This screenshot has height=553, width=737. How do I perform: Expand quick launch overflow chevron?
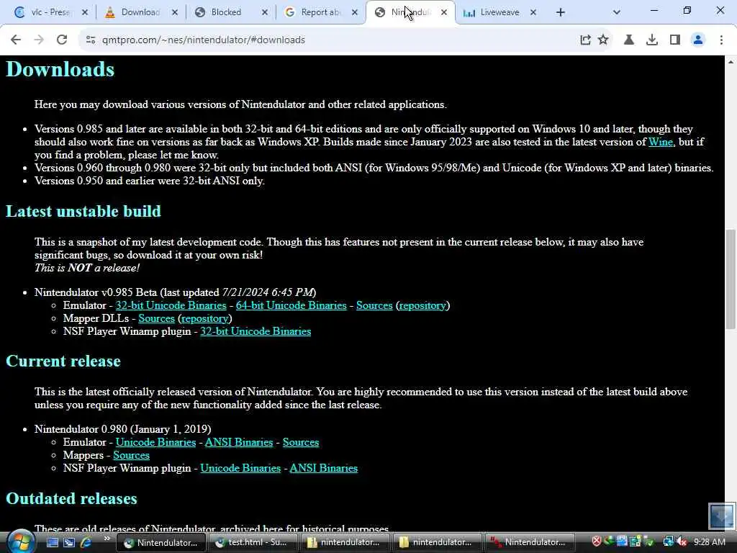click(107, 539)
